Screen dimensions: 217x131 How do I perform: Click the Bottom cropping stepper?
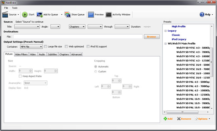coord(117,92)
